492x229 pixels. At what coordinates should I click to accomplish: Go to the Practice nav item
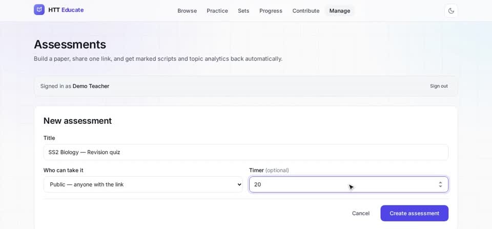click(217, 11)
